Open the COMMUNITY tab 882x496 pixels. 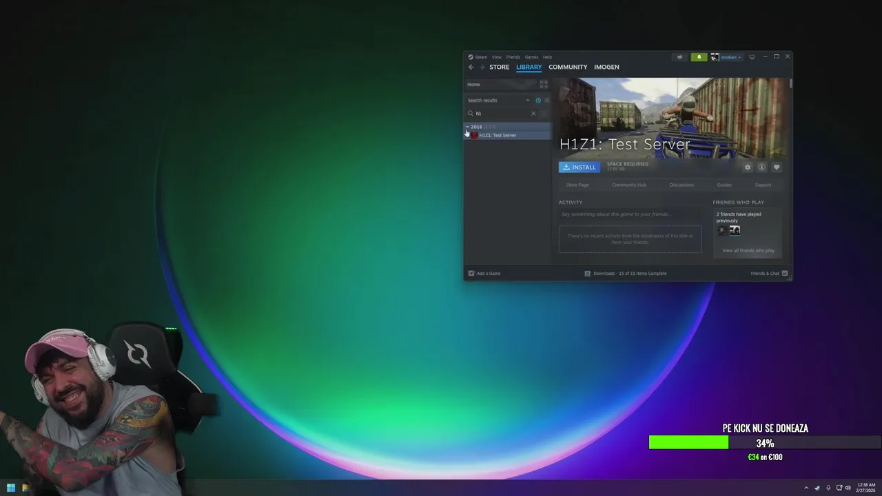coord(568,67)
